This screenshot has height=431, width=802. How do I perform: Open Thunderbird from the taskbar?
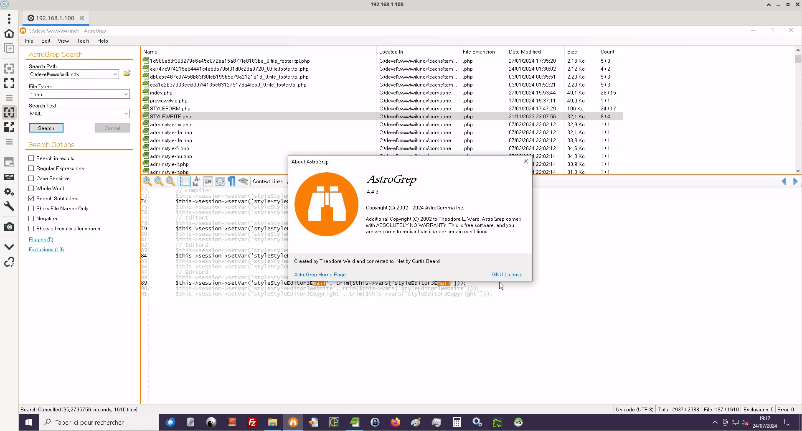[x=170, y=422]
